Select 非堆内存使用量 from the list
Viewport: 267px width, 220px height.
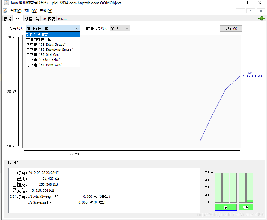coord(53,39)
